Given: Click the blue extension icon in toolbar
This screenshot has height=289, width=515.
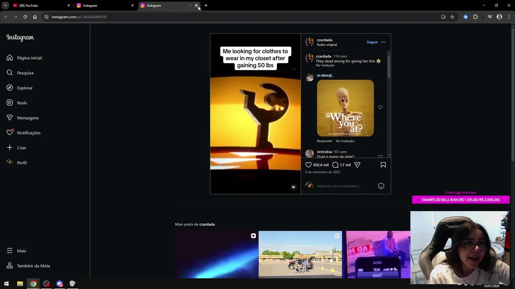Looking at the screenshot, I should tap(466, 17).
